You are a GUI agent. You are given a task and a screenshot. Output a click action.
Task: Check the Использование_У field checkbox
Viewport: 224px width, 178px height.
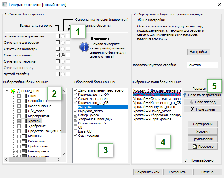(x=76, y=123)
